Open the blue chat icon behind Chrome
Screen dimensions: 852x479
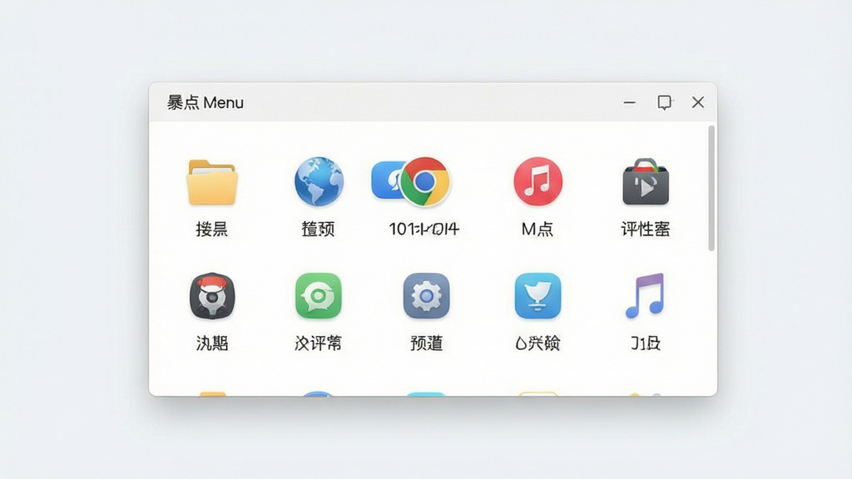point(386,180)
